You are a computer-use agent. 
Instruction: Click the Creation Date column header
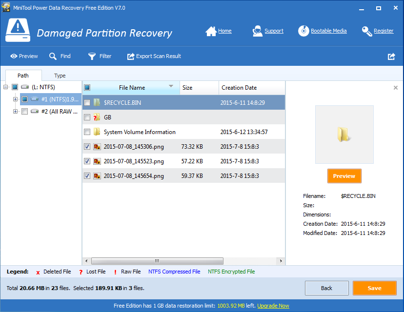coord(252,88)
